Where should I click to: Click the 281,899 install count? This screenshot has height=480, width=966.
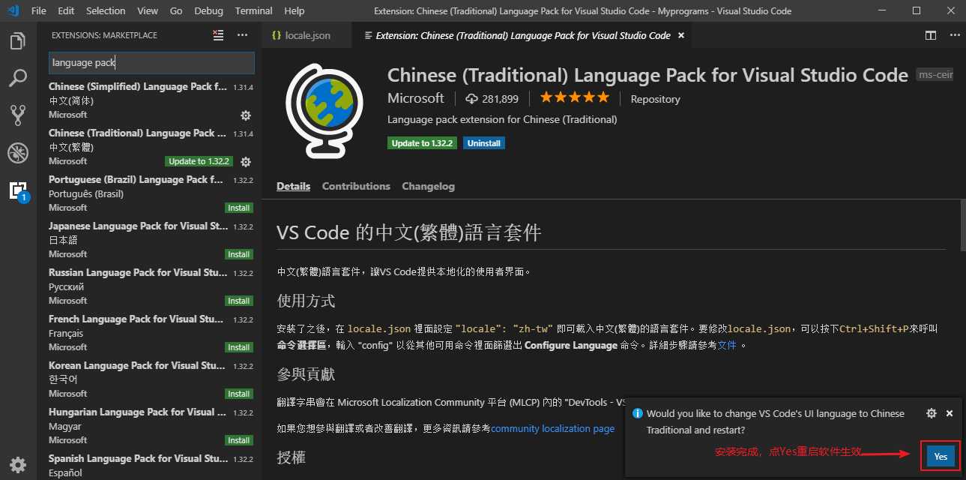coord(492,99)
